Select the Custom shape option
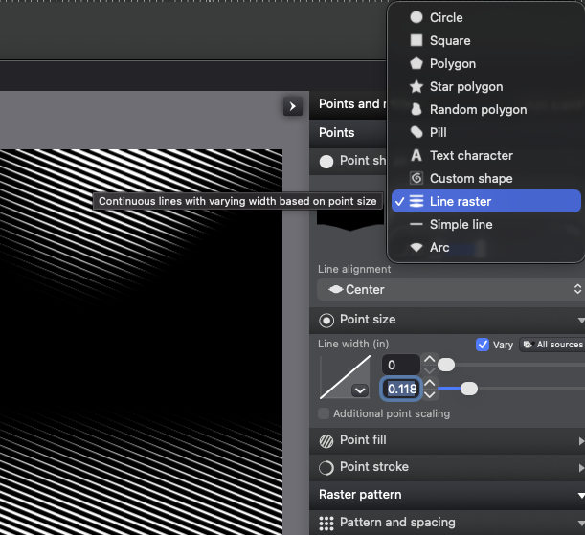 [x=470, y=178]
